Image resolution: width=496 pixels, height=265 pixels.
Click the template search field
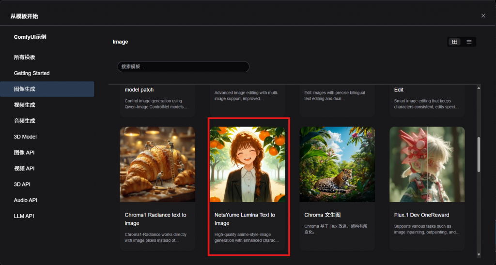point(183,66)
